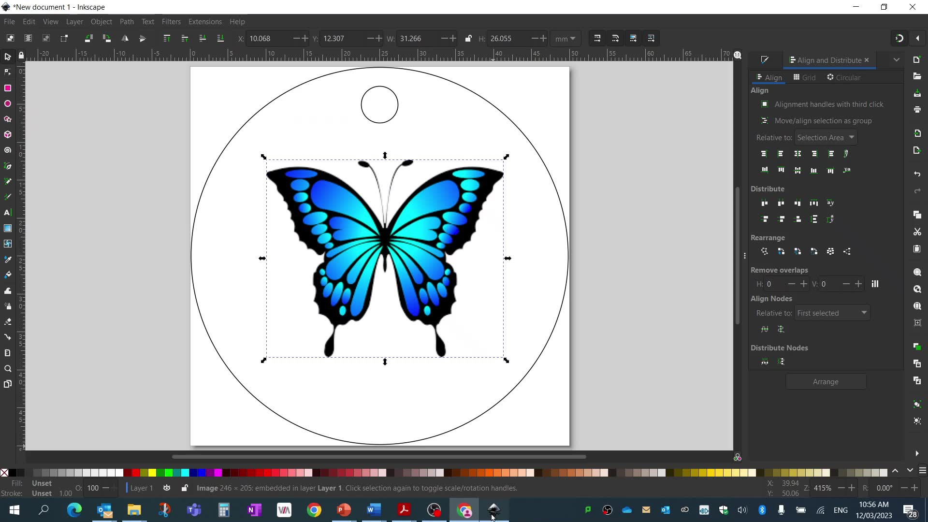Rotate selection 90 degrees clockwise
The height and width of the screenshot is (522, 928).
(107, 38)
